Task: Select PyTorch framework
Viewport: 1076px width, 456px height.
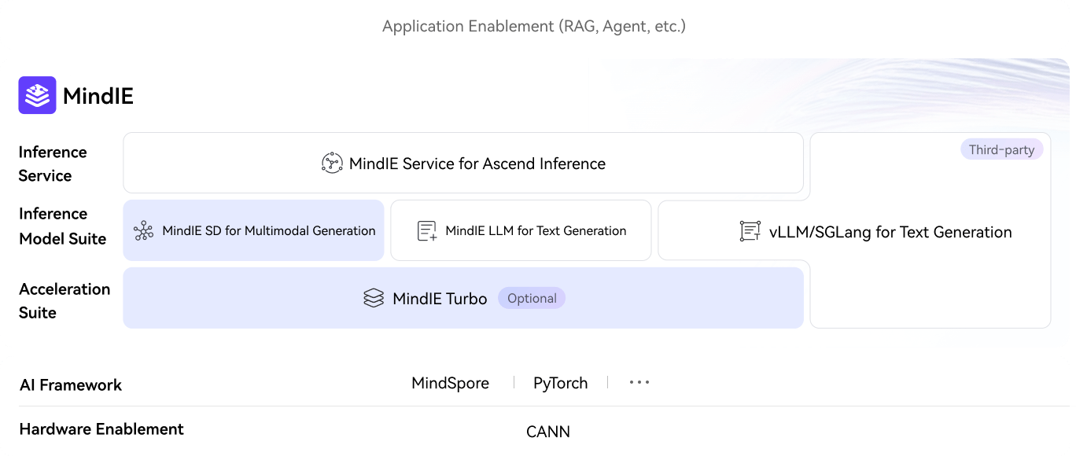Action: point(560,383)
